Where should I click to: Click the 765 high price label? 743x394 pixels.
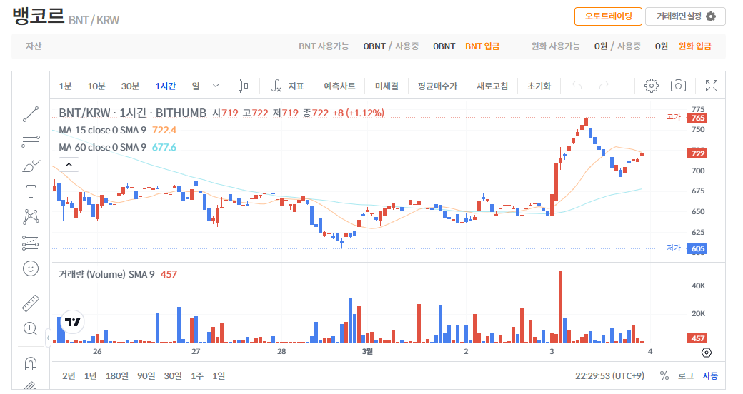(x=698, y=118)
